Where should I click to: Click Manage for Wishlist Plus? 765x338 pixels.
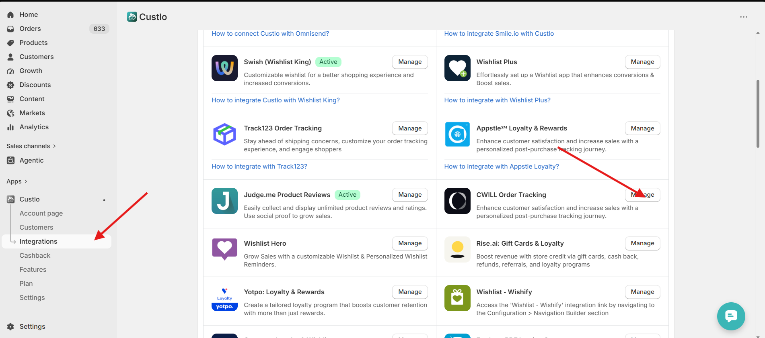642,62
